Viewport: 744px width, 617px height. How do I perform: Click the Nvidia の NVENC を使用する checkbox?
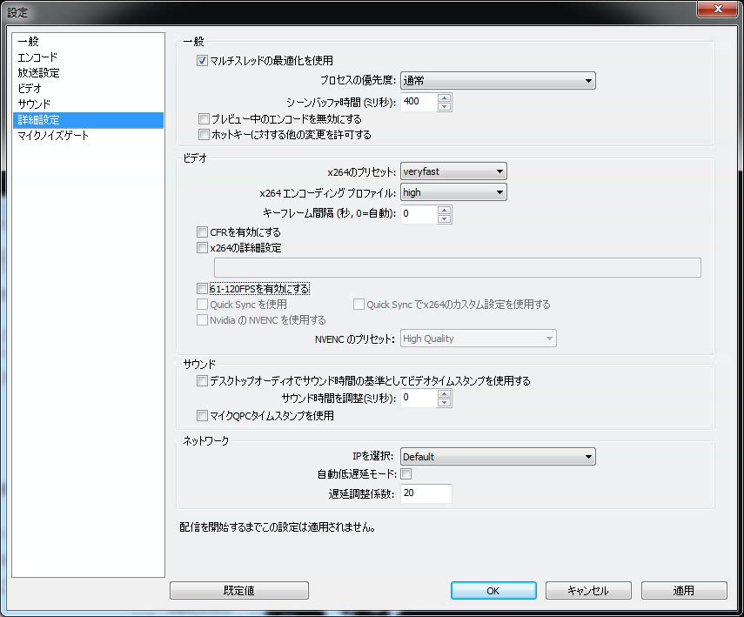[202, 320]
